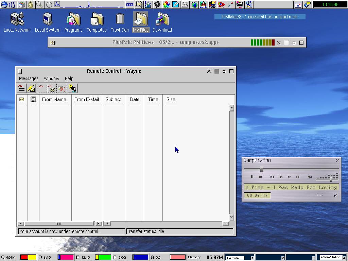This screenshot has height=261, width=348.
Task: Skip to previous track in WarpVision
Action: click(x=272, y=177)
